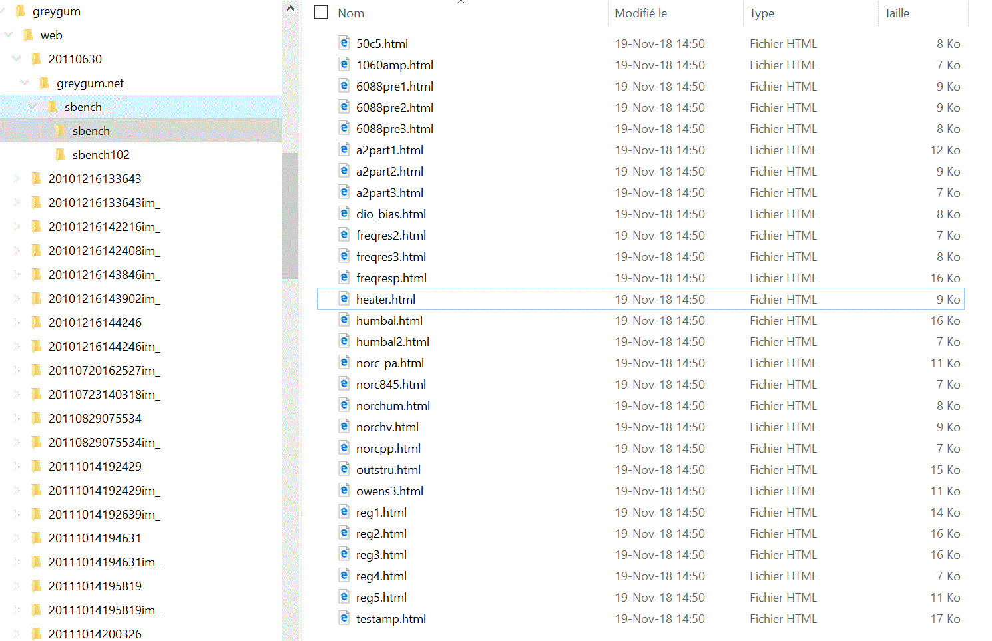Viewport: 992px width, 641px height.
Task: Select file freqres3.html
Action: [391, 256]
